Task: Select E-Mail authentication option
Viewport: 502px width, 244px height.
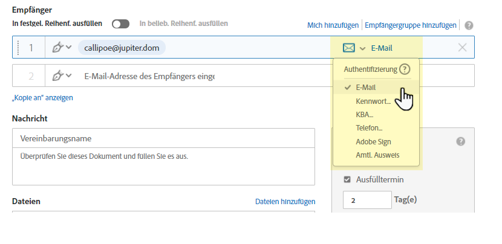Action: tap(365, 88)
